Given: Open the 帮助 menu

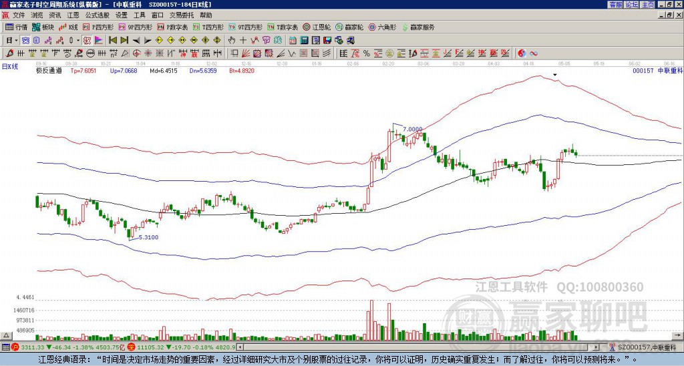Looking at the screenshot, I should pyautogui.click(x=206, y=15).
